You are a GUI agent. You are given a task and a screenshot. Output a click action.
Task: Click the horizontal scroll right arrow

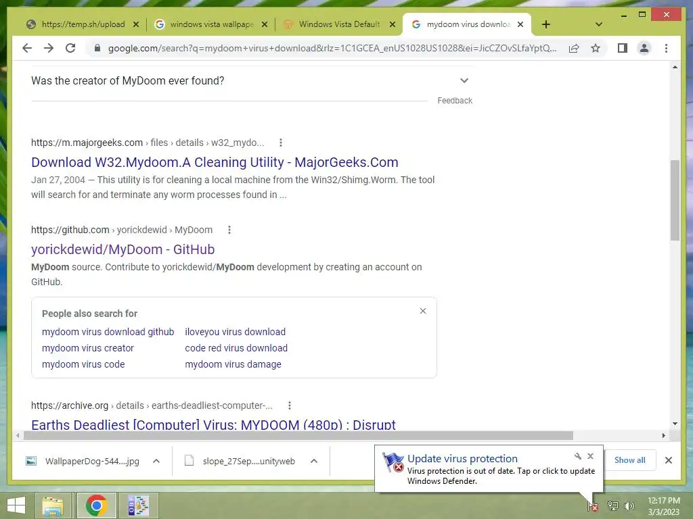[663, 436]
